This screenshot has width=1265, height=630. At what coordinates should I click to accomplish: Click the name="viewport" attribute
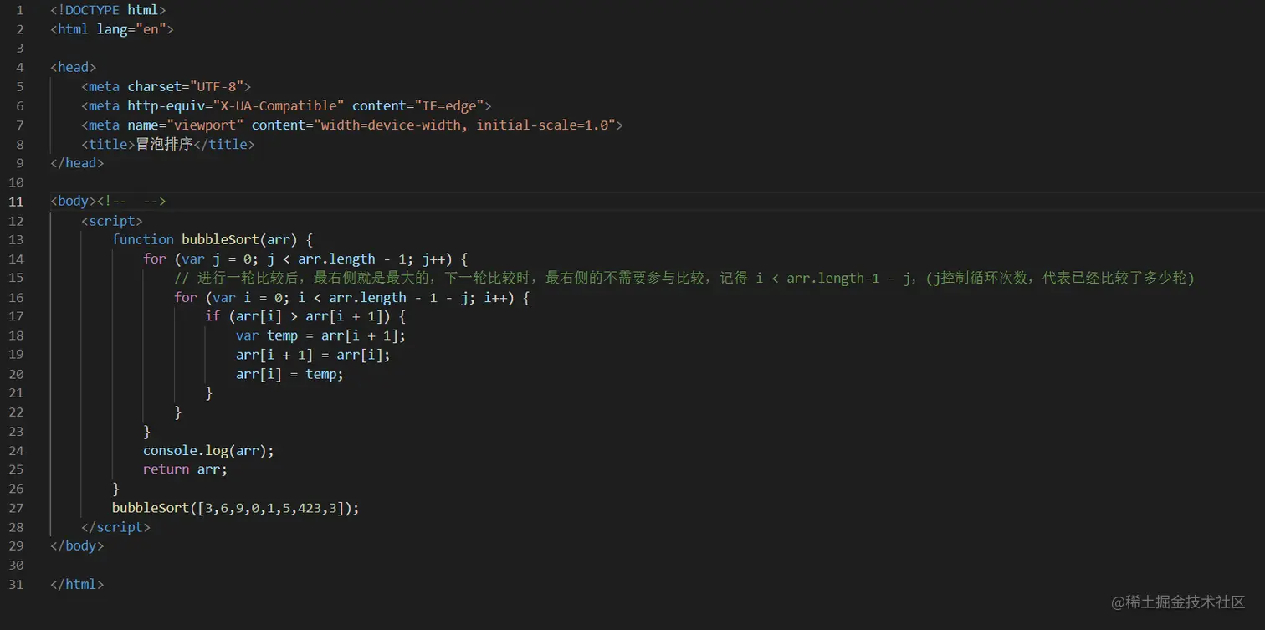186,125
